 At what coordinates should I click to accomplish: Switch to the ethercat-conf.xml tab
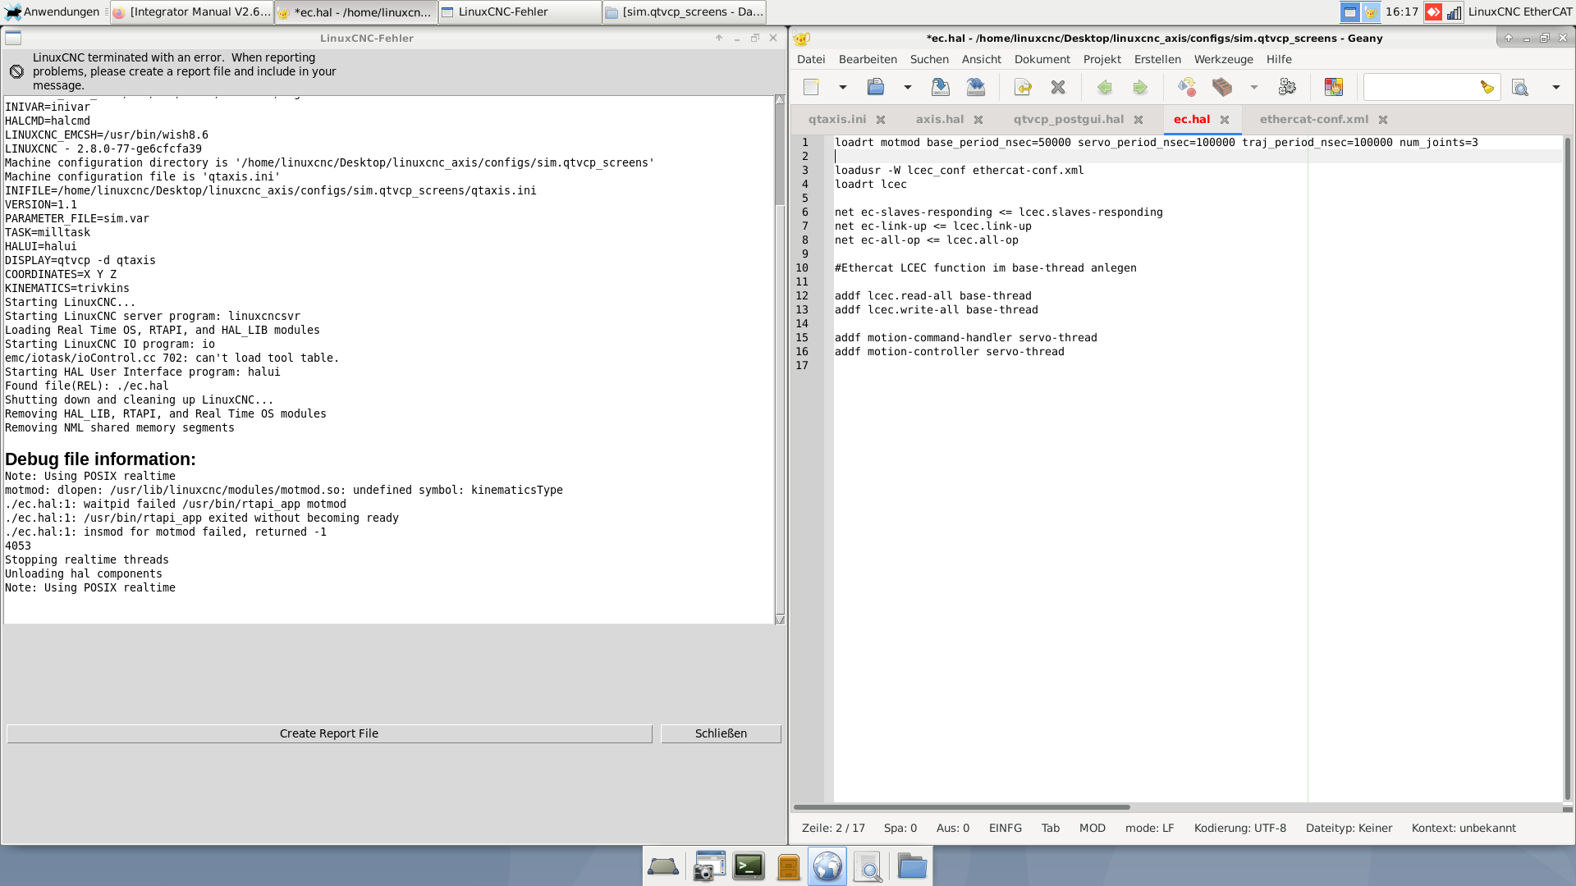pyautogui.click(x=1314, y=119)
